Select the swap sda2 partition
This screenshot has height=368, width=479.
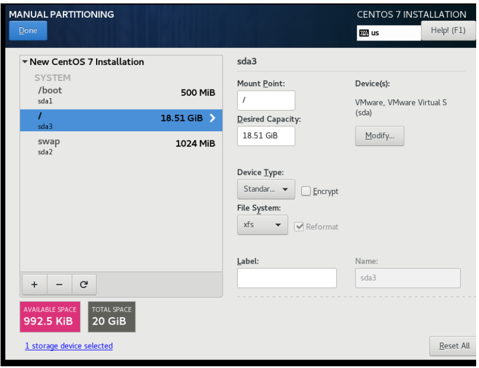tap(121, 146)
